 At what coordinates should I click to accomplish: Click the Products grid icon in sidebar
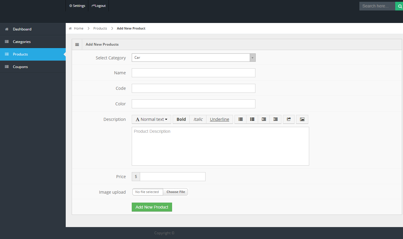pos(7,54)
